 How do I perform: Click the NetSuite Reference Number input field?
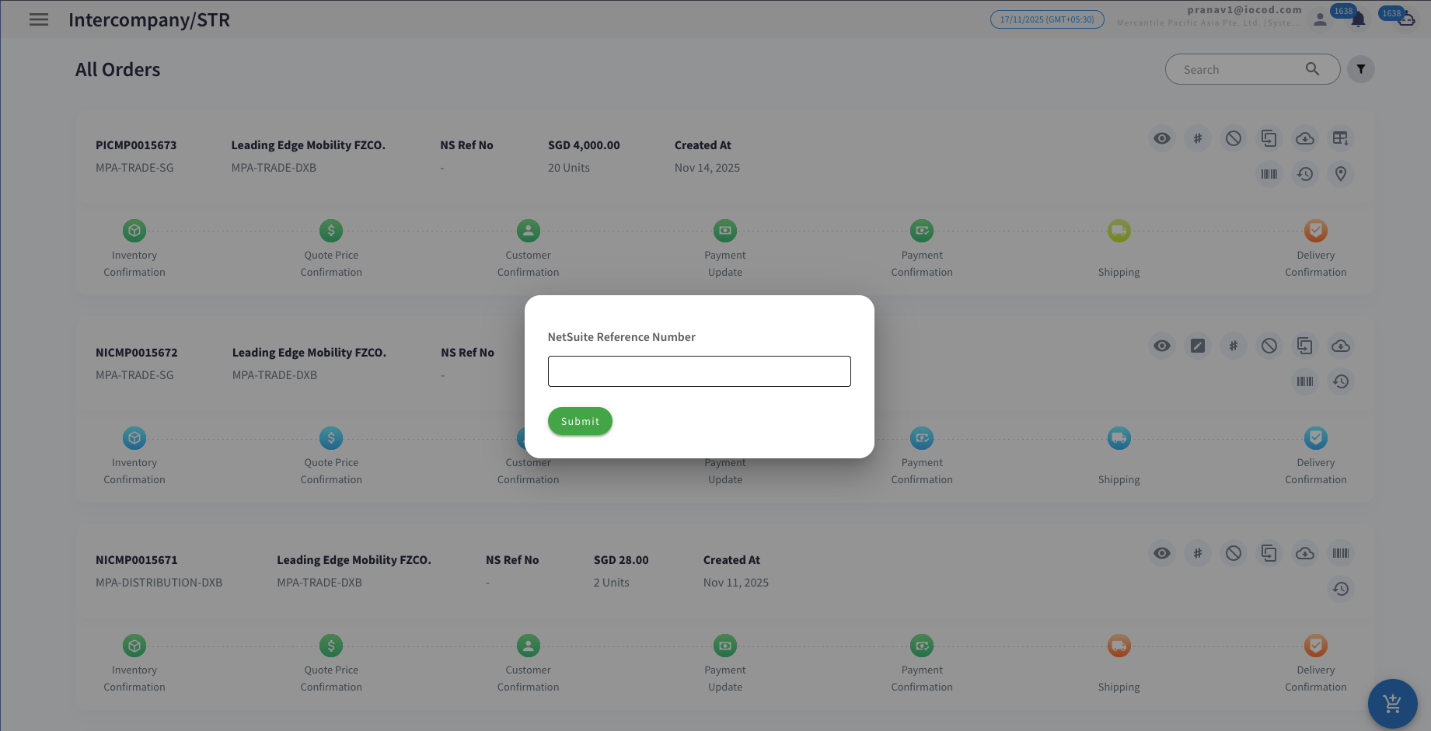[699, 371]
